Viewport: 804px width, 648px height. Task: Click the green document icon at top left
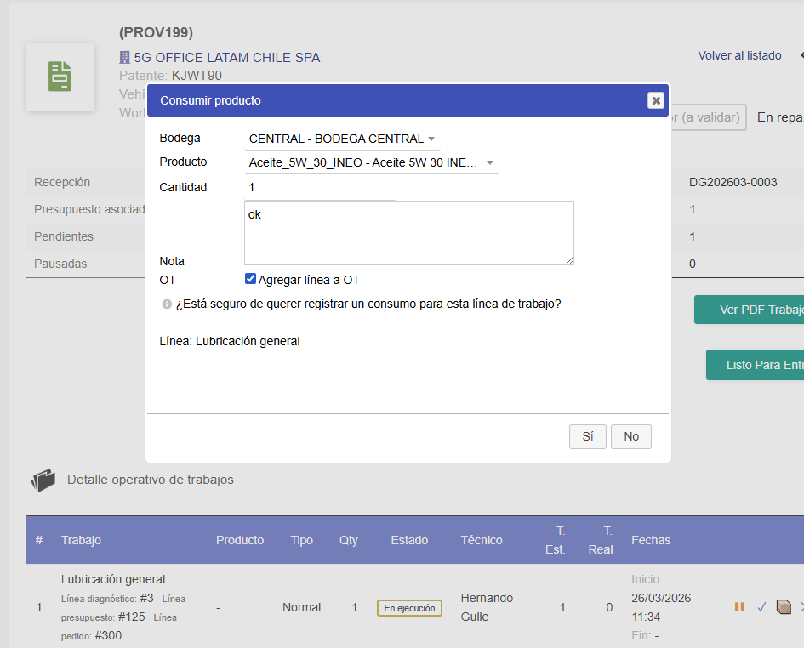coord(59,76)
